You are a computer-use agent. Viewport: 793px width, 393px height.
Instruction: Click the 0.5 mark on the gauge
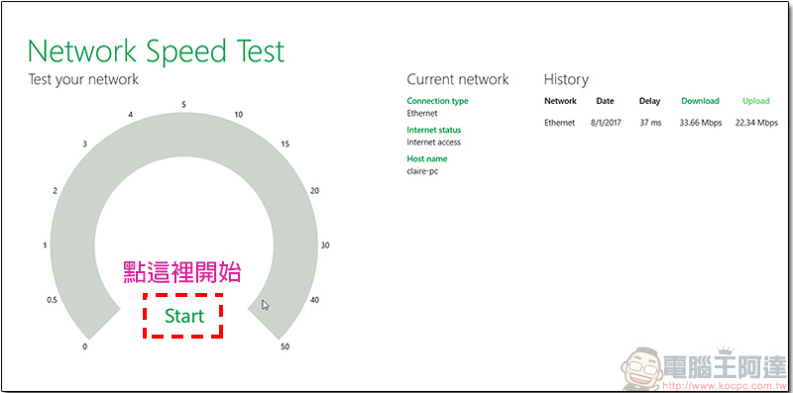[x=53, y=300]
